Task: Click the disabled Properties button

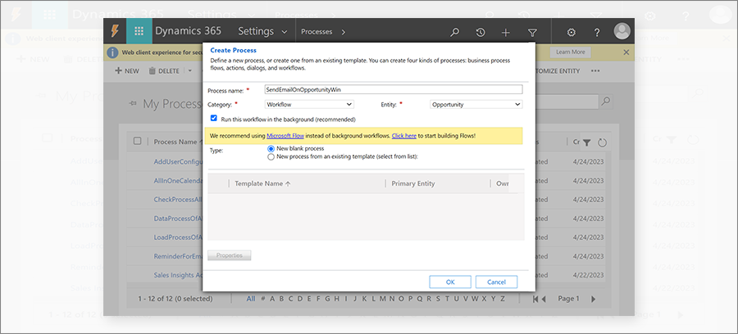Action: (230, 255)
